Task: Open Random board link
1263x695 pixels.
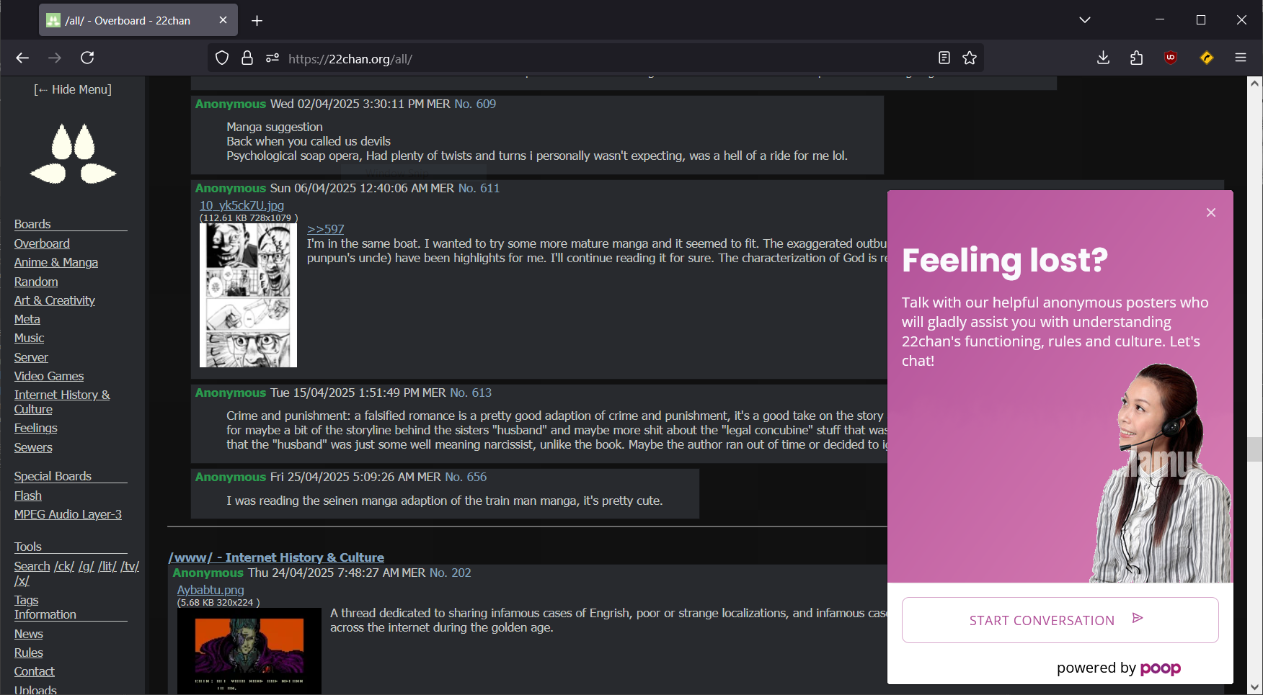Action: point(36,282)
